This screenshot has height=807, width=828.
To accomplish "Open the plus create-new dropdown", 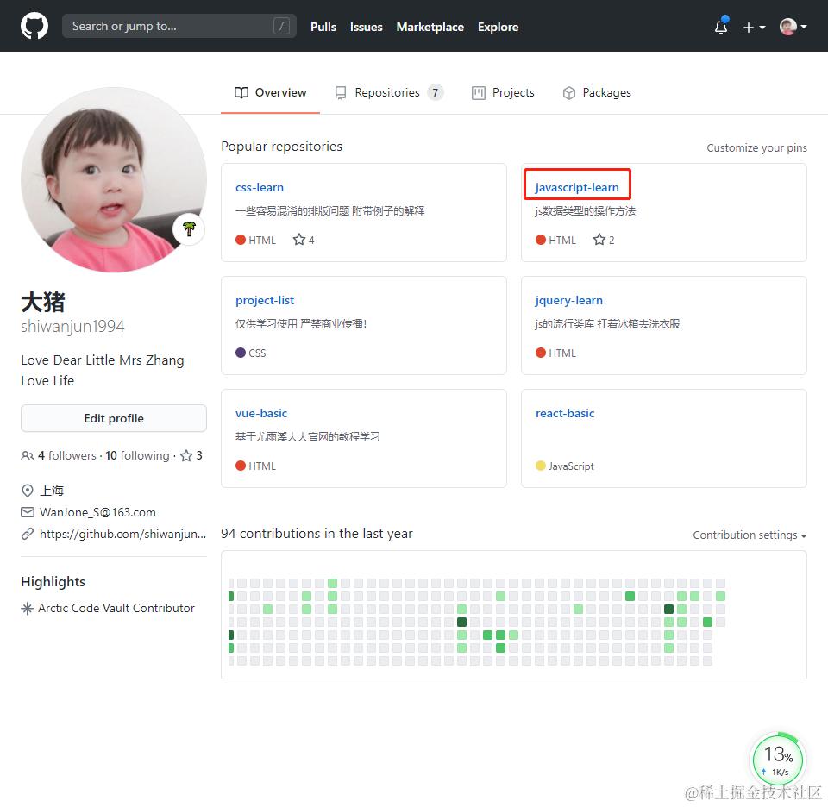I will pyautogui.click(x=754, y=27).
